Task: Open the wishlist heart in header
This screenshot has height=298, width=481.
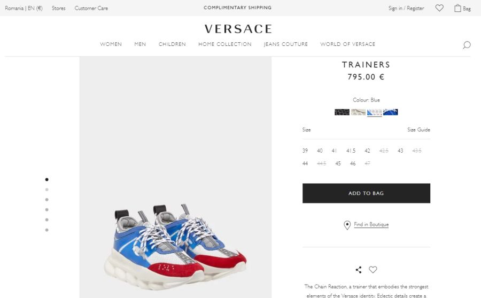Action: click(x=439, y=8)
